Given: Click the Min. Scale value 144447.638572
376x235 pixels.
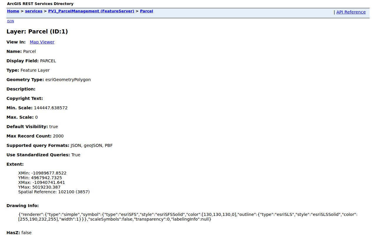Looking at the screenshot, I should pos(51,108).
